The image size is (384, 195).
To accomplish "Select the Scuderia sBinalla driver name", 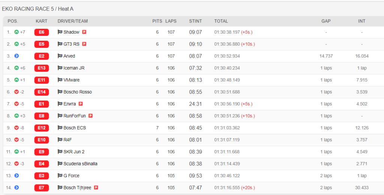I will pyautogui.click(x=80, y=164).
